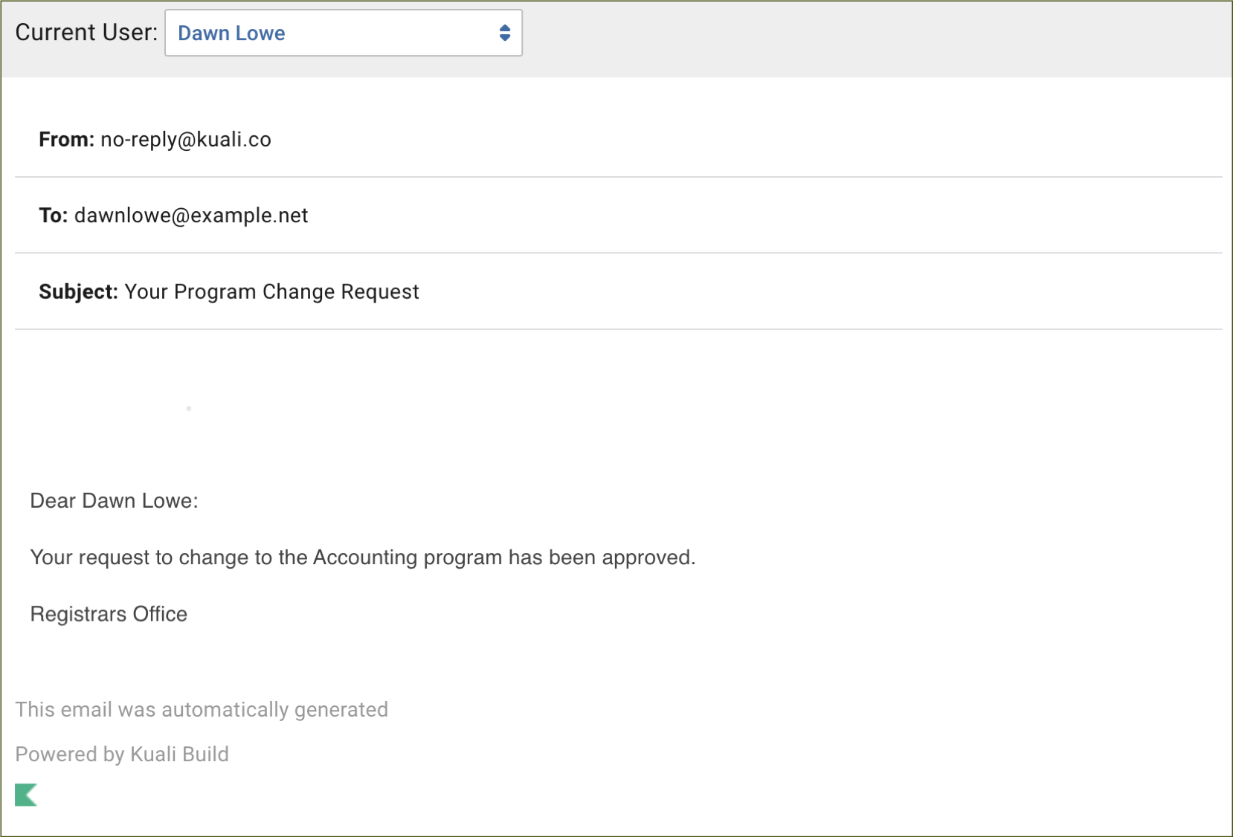This screenshot has width=1233, height=837.
Task: Click recipient address dawnlowe@example.net
Action: pos(191,215)
